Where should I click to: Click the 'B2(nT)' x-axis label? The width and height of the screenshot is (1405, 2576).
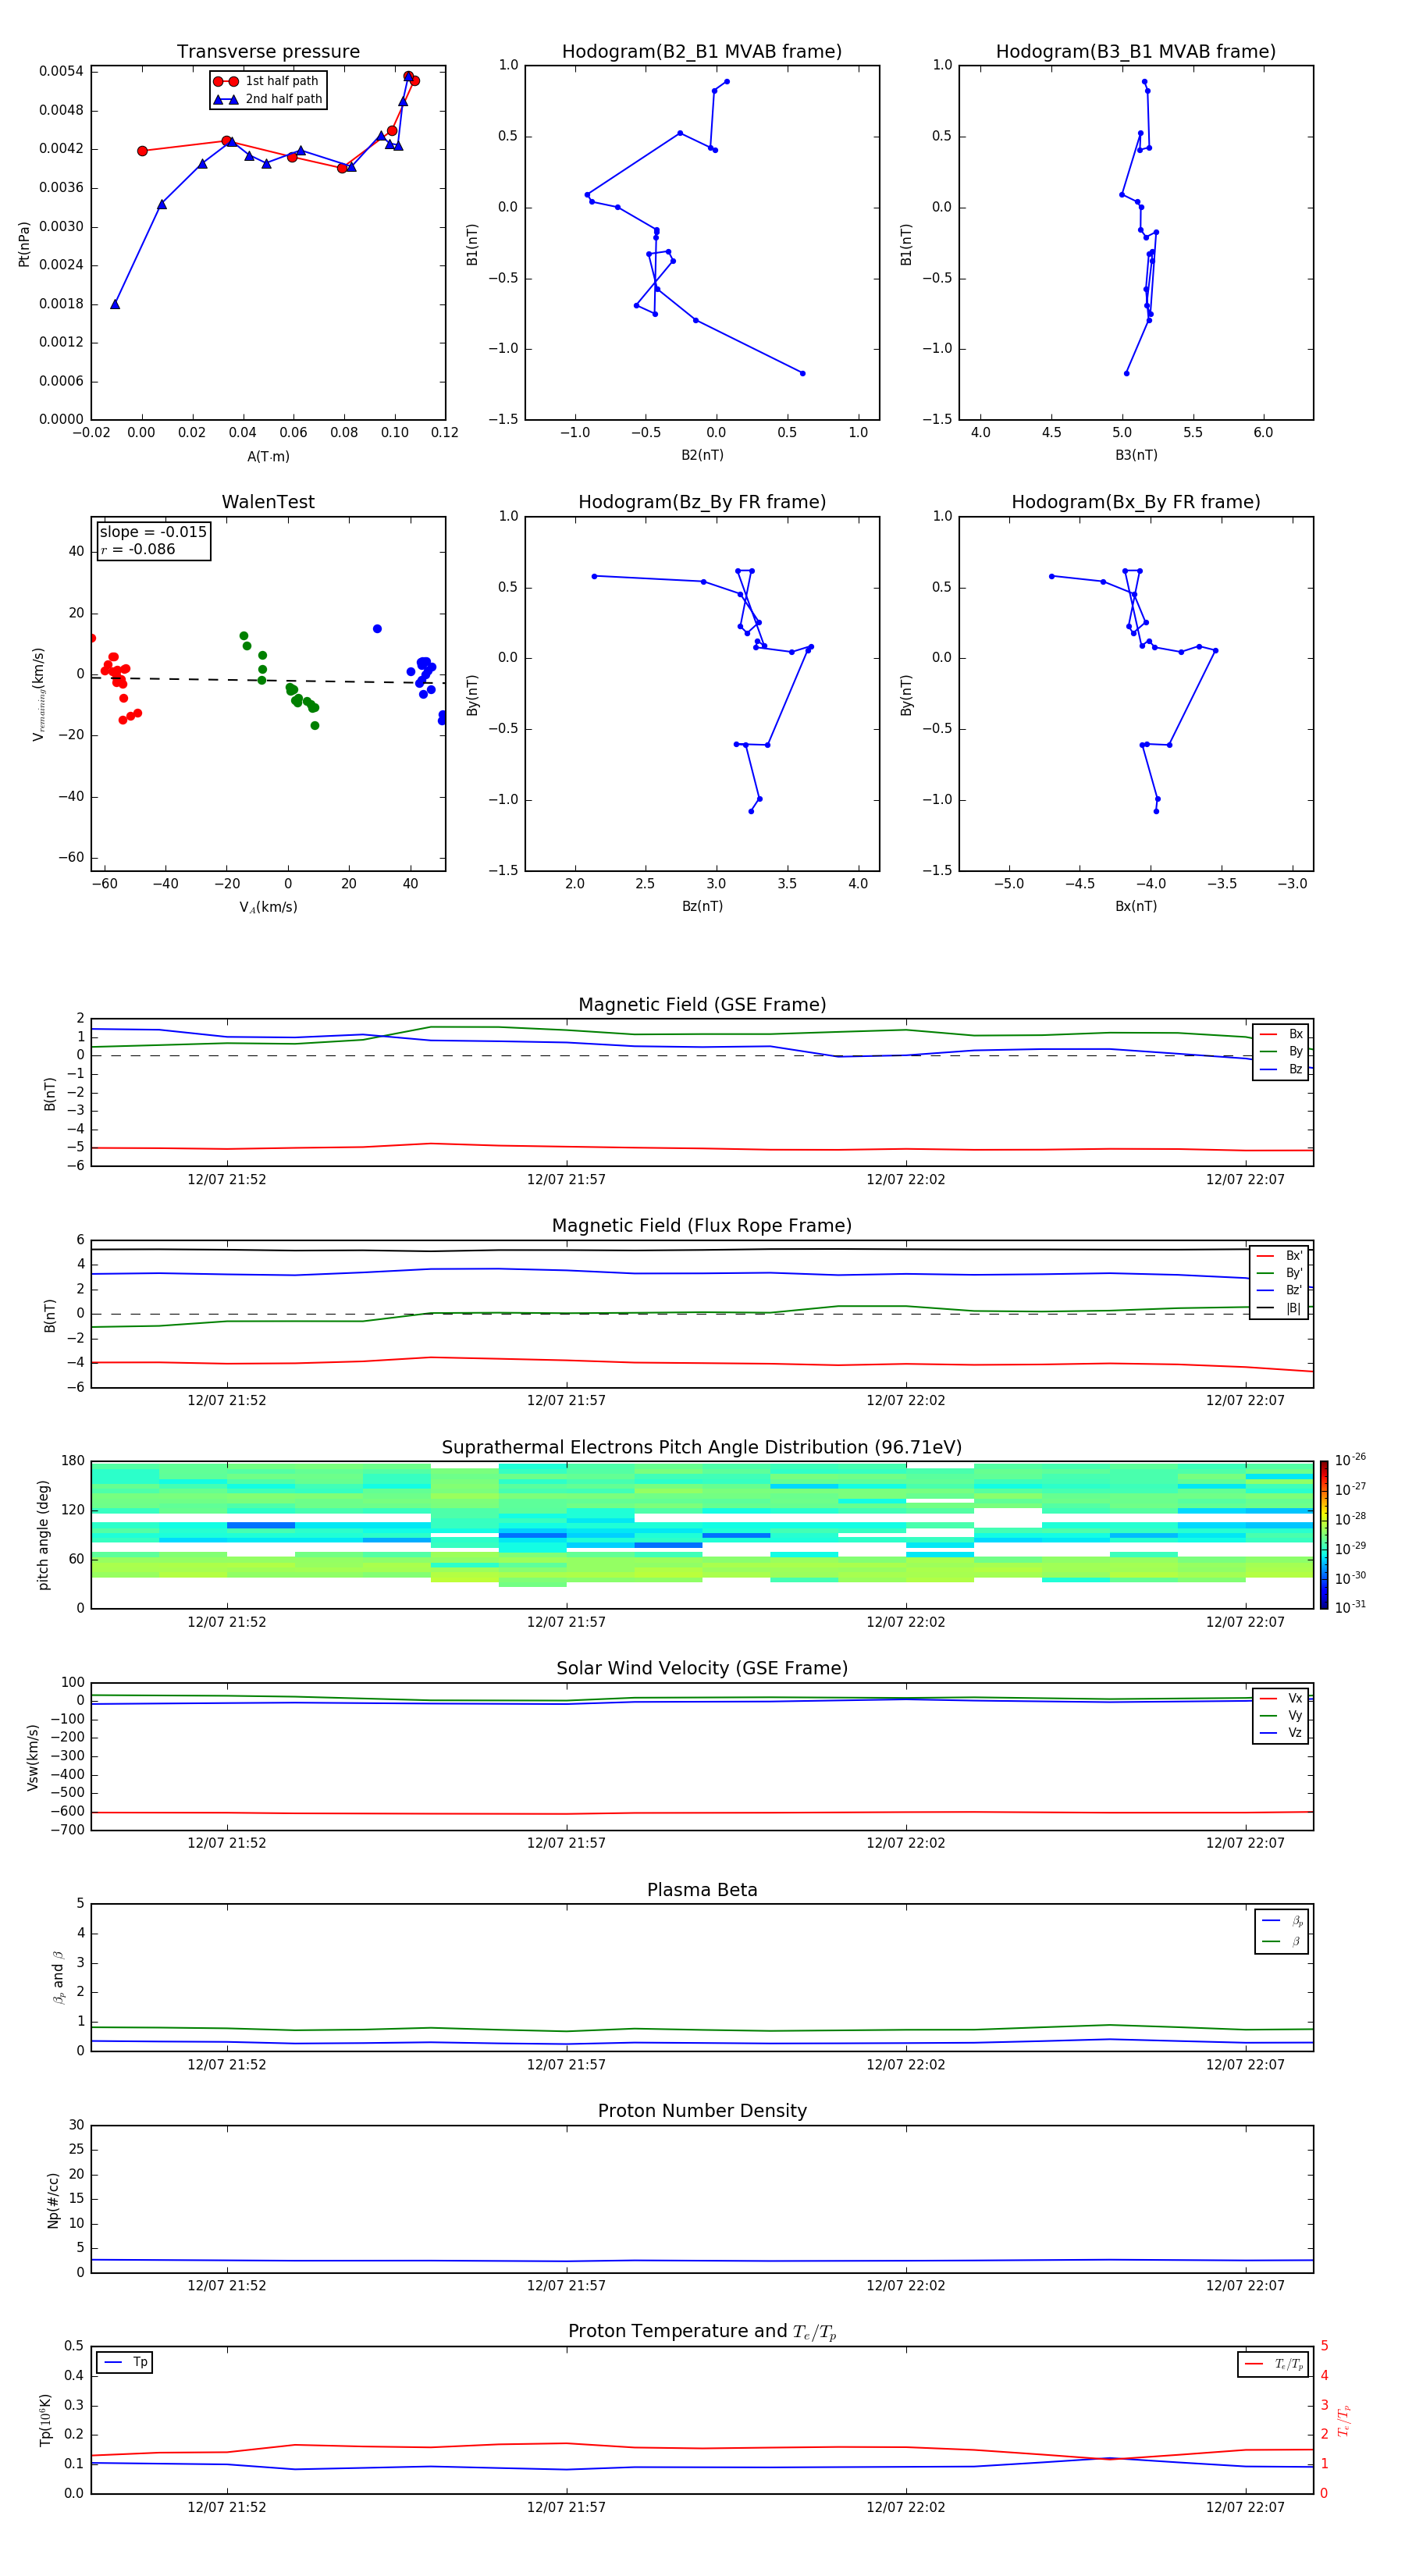(702, 455)
